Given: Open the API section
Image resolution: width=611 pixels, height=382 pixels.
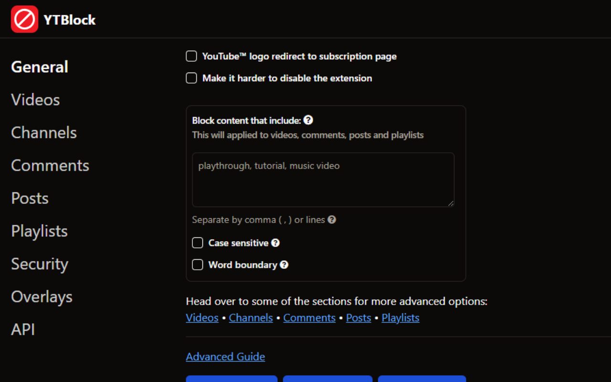Looking at the screenshot, I should coord(22,329).
